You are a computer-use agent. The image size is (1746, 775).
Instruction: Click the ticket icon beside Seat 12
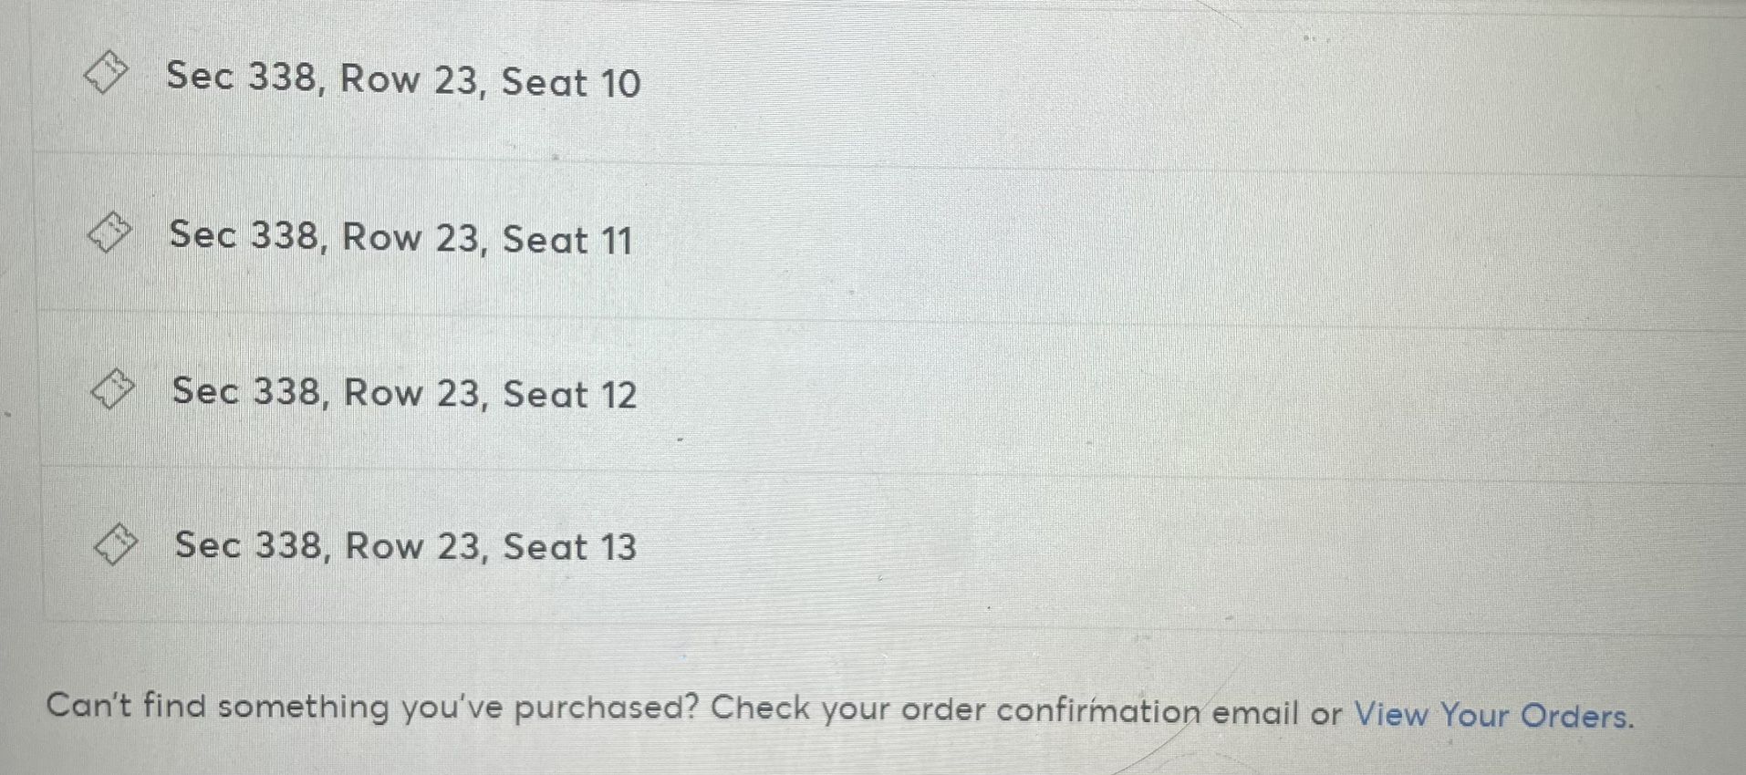point(112,389)
